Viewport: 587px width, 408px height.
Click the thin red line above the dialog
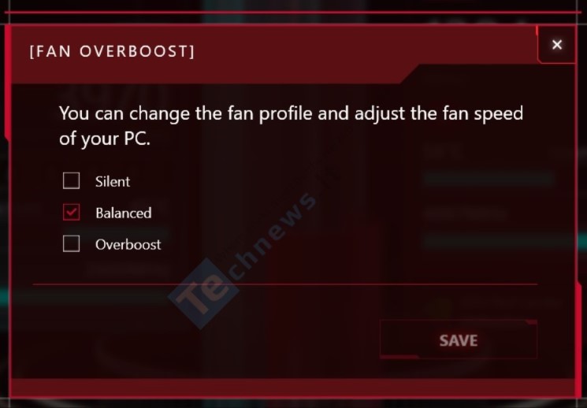click(x=293, y=13)
